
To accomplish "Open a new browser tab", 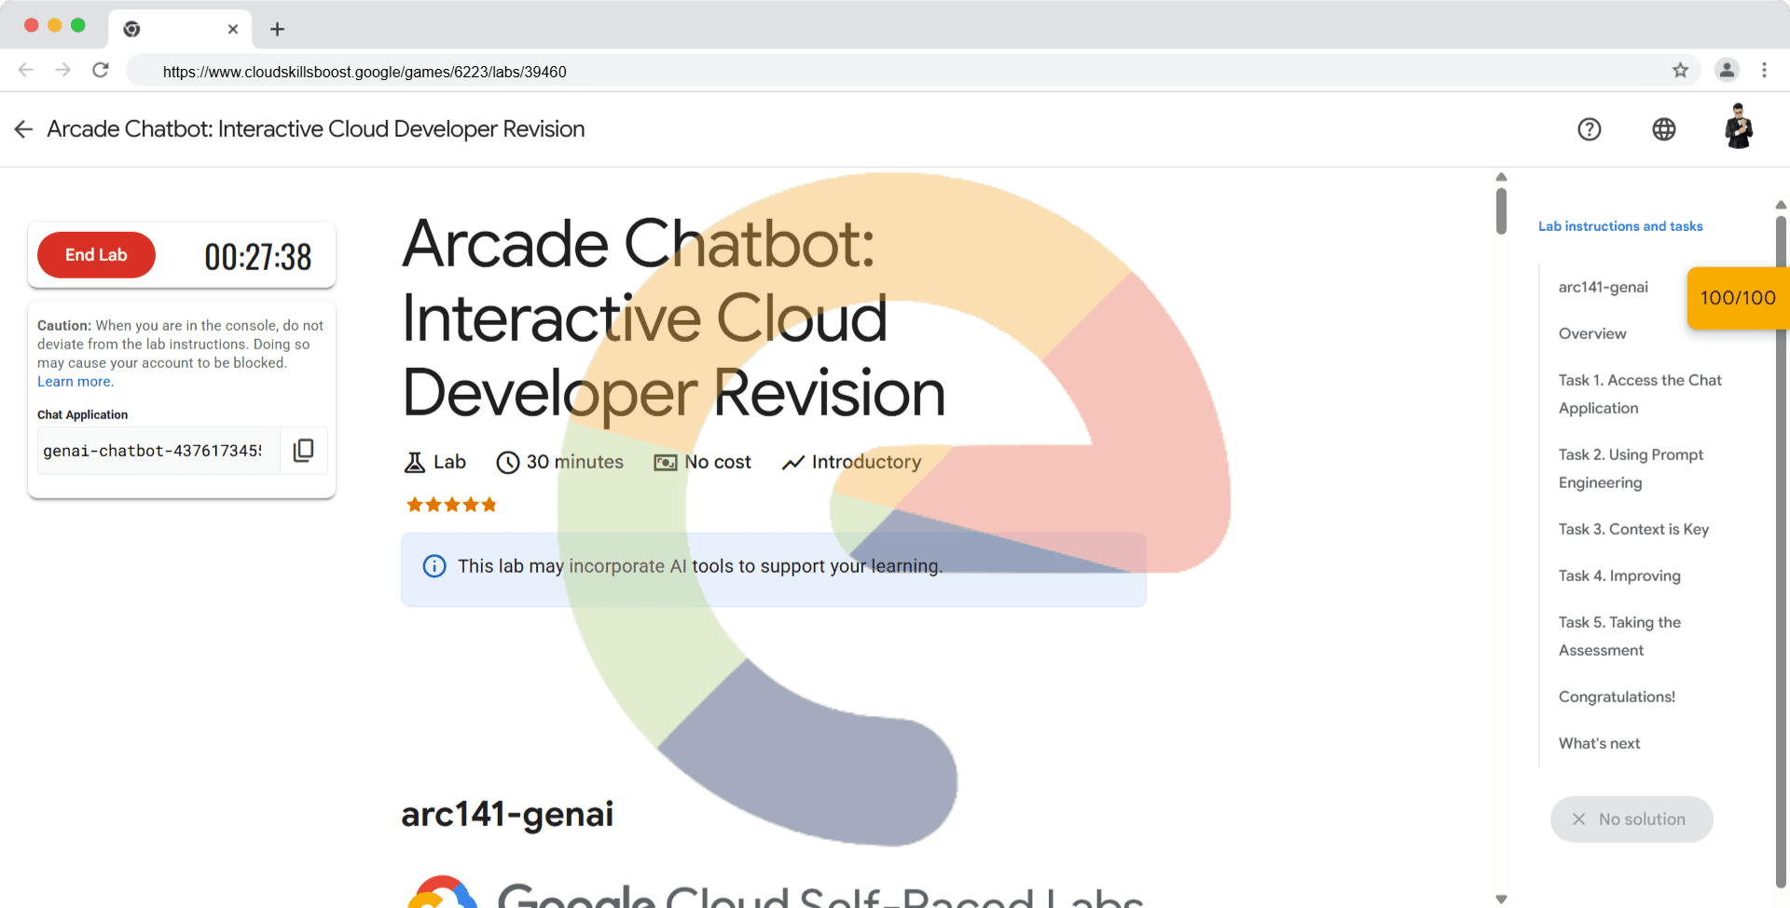I will [x=277, y=29].
